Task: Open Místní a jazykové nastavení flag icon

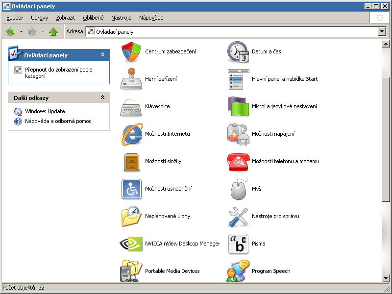Action: pyautogui.click(x=238, y=106)
